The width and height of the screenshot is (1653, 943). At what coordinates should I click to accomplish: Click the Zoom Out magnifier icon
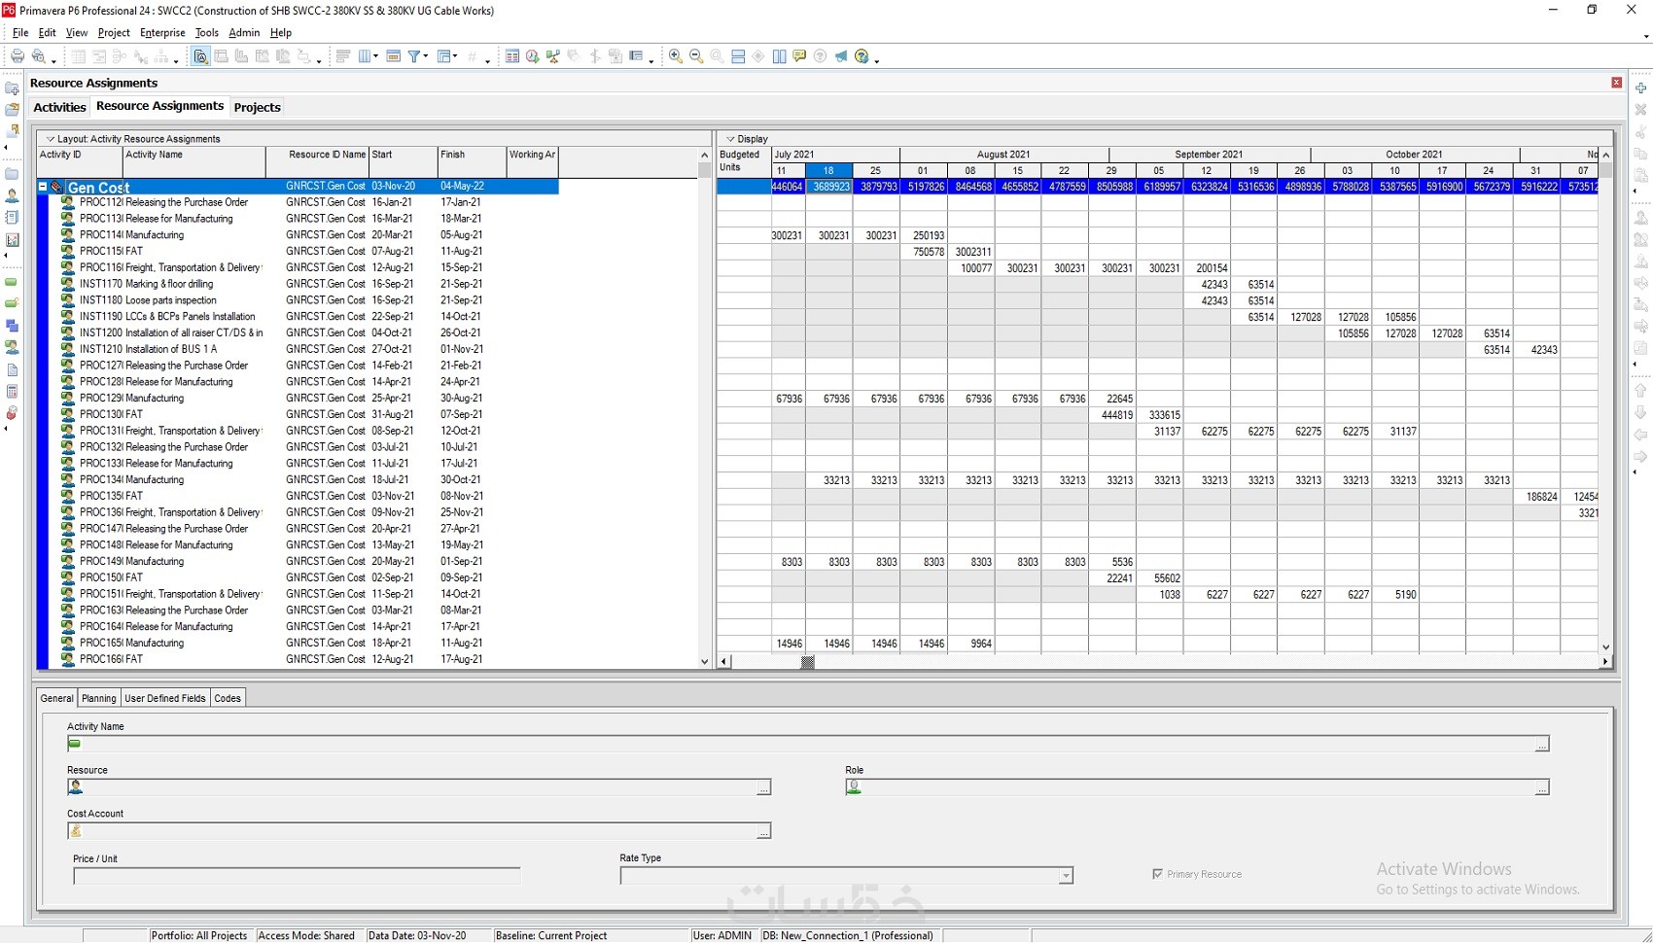[x=696, y=56]
